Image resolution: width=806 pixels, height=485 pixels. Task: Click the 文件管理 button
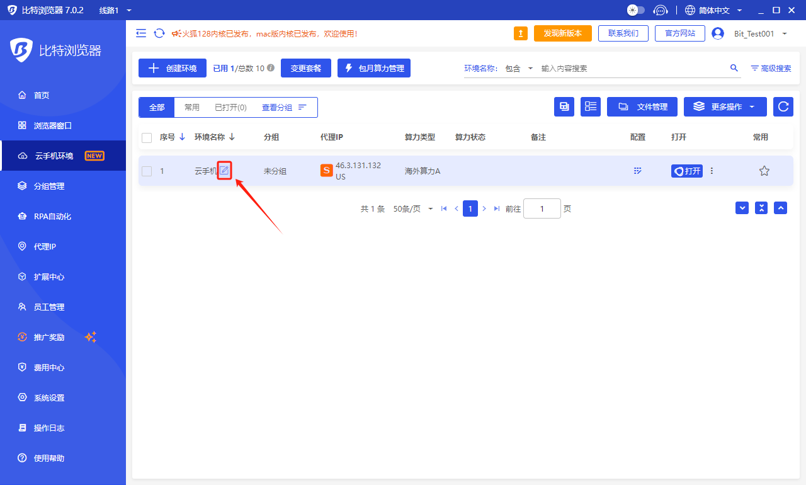[642, 107]
